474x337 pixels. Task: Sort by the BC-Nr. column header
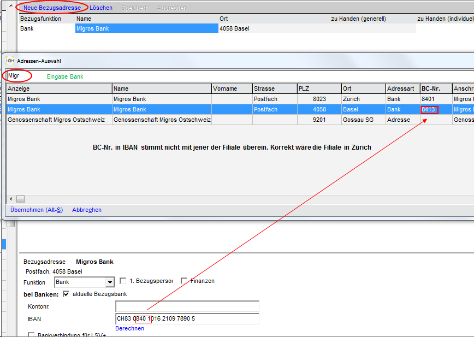point(435,88)
